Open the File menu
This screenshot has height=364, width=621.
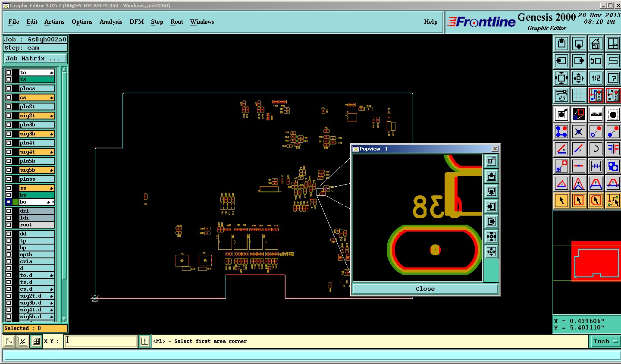click(x=14, y=22)
